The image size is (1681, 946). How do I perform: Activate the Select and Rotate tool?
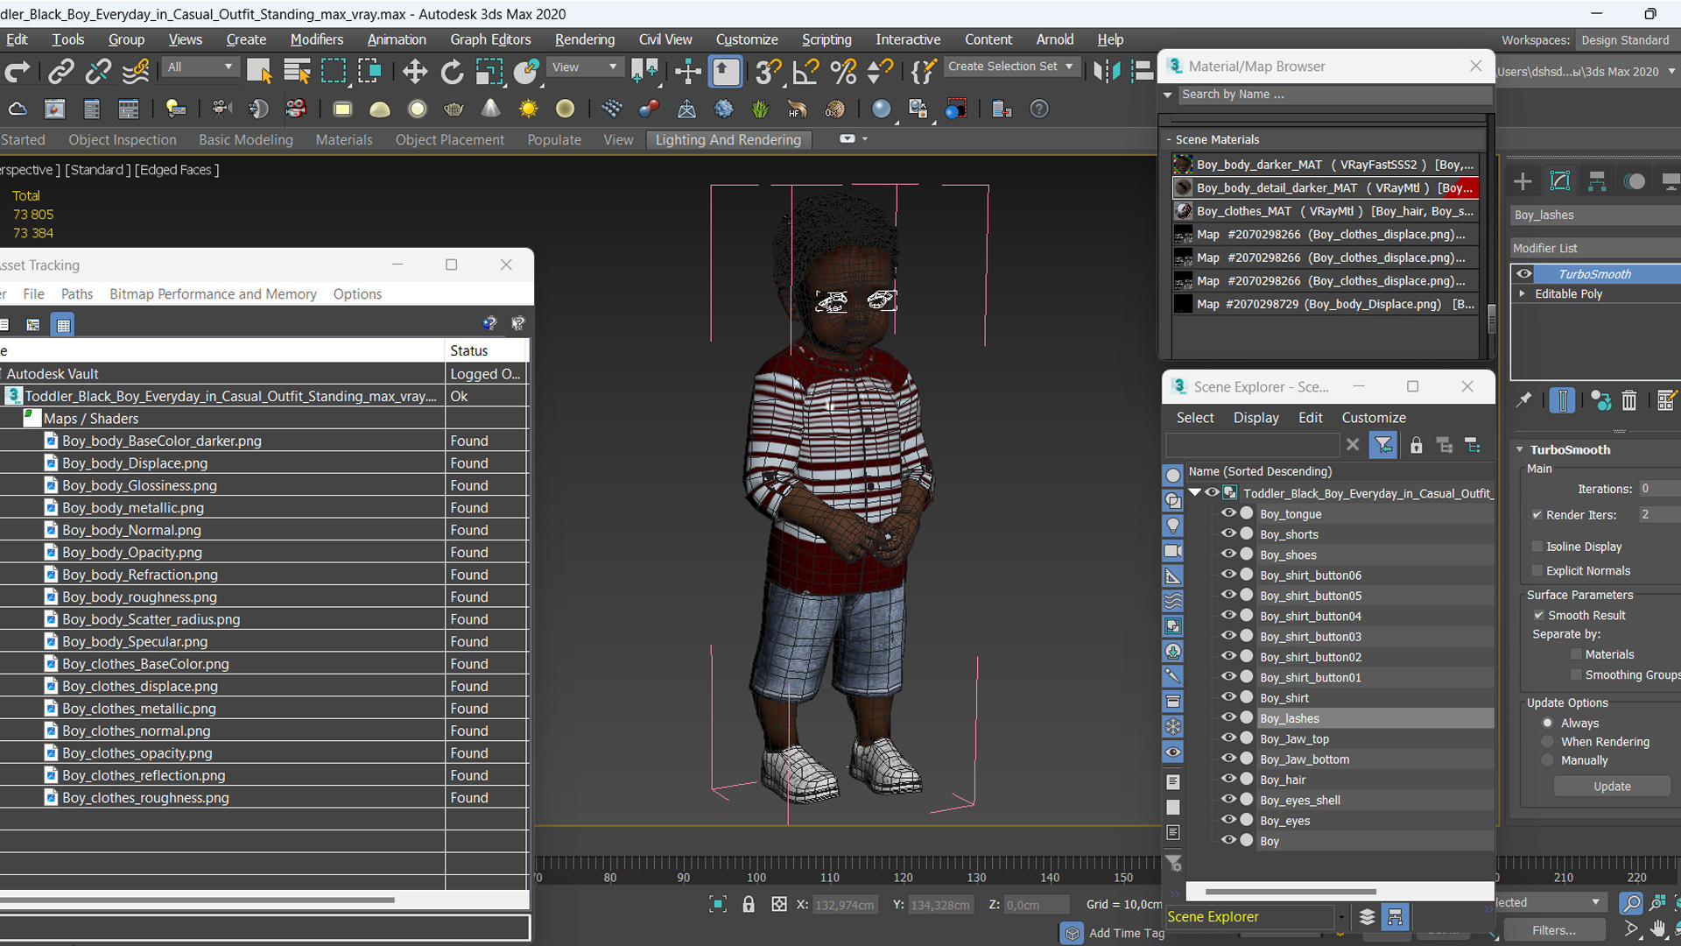(x=452, y=71)
